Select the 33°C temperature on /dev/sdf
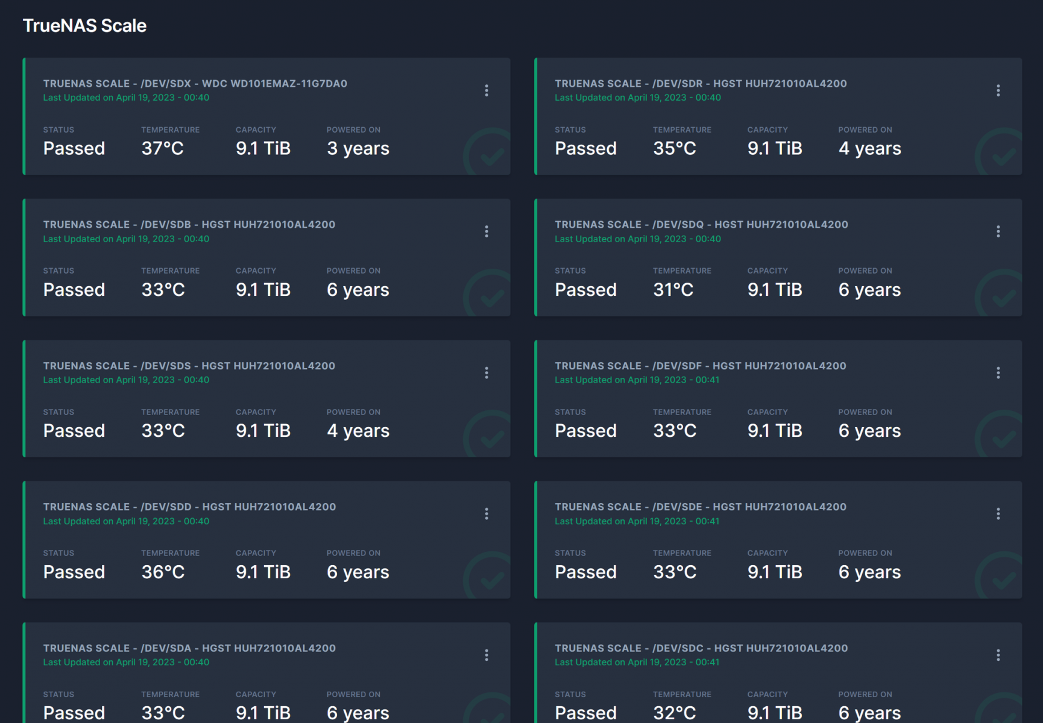The image size is (1043, 723). pos(675,431)
